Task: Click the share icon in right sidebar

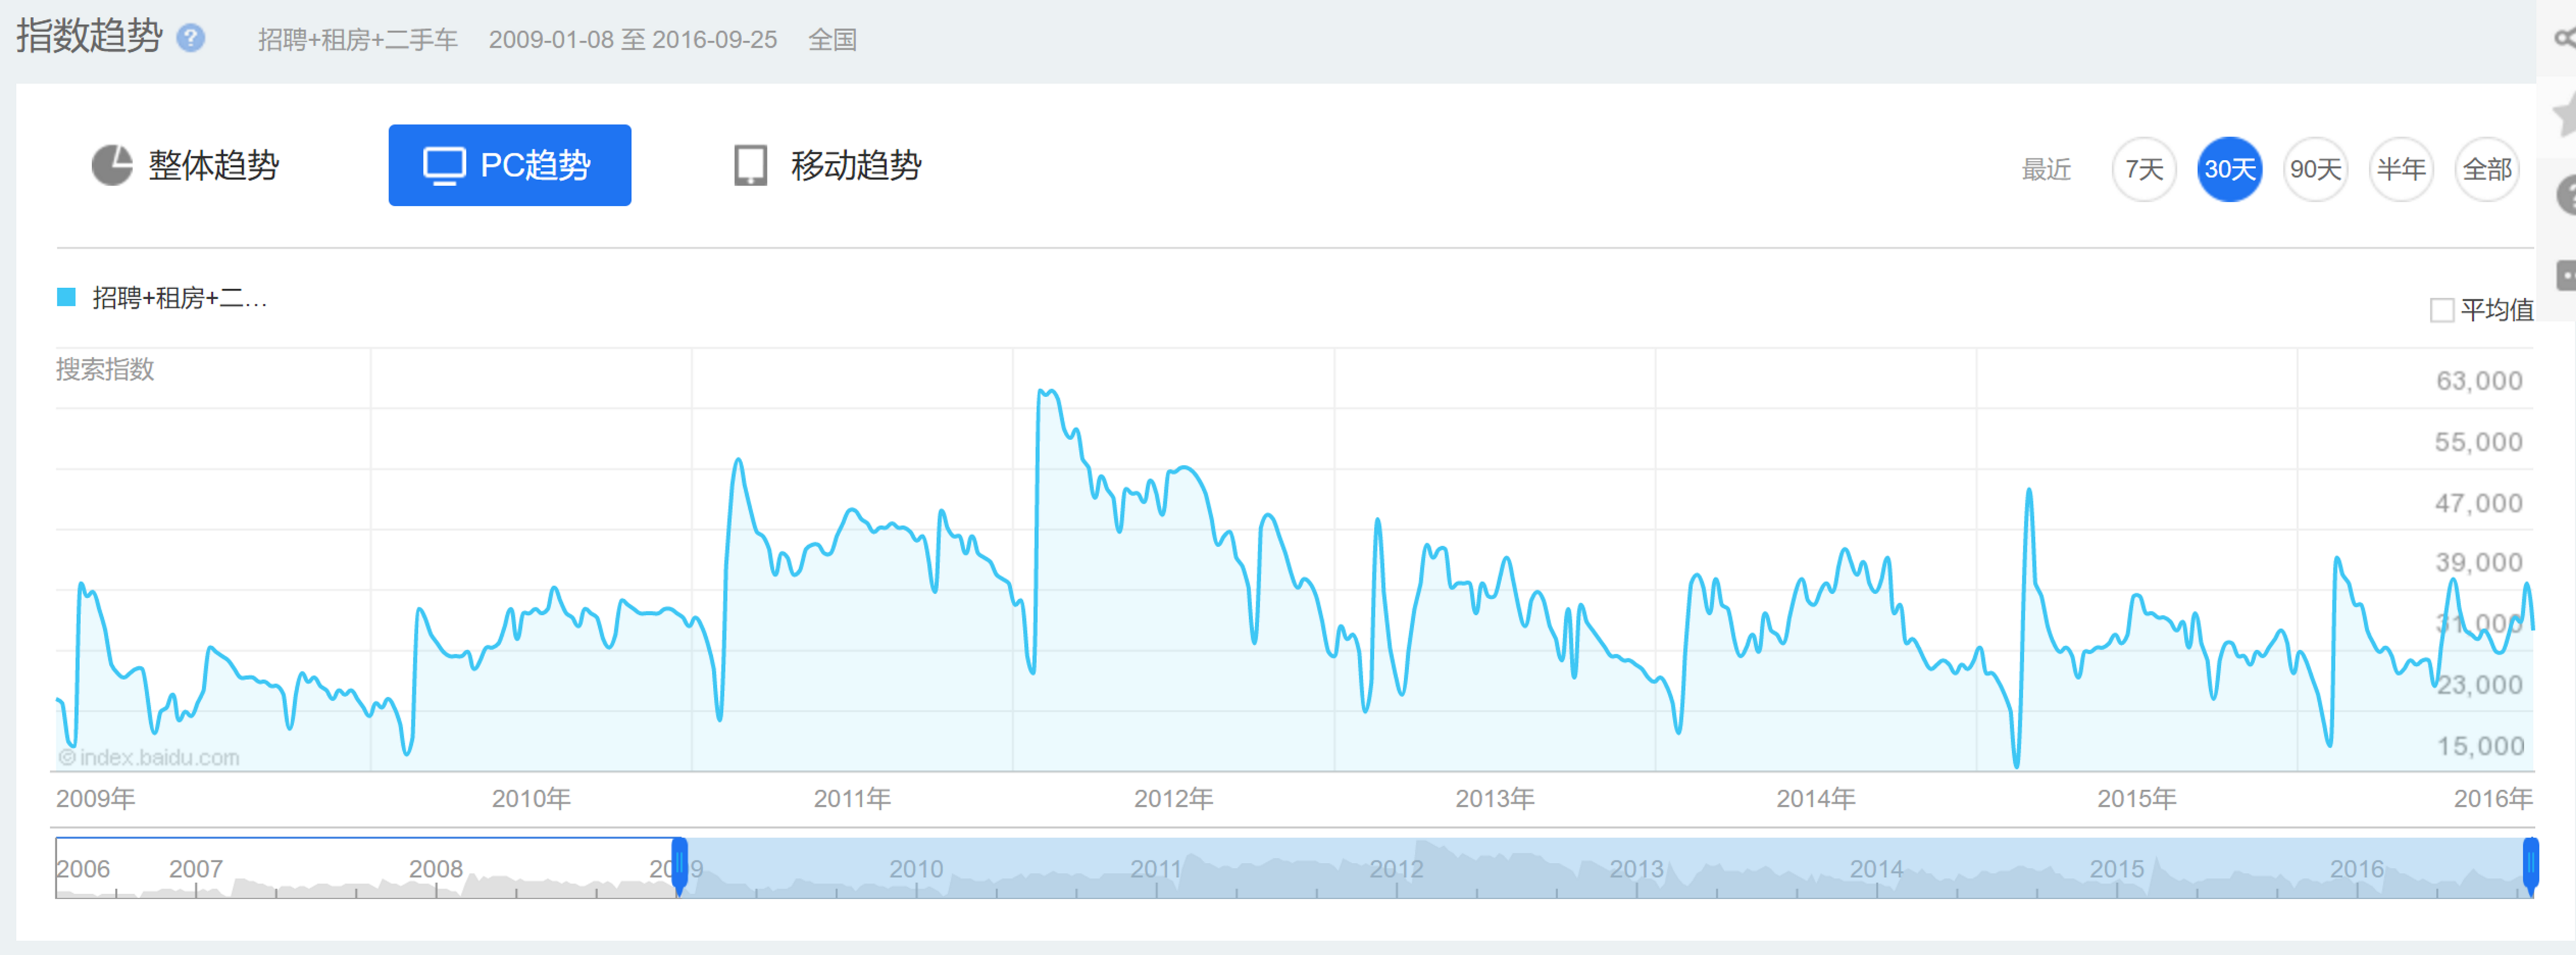Action: [x=2564, y=38]
